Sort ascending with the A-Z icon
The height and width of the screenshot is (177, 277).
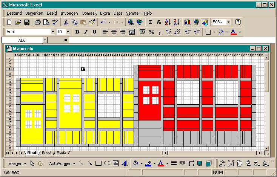click(168, 22)
